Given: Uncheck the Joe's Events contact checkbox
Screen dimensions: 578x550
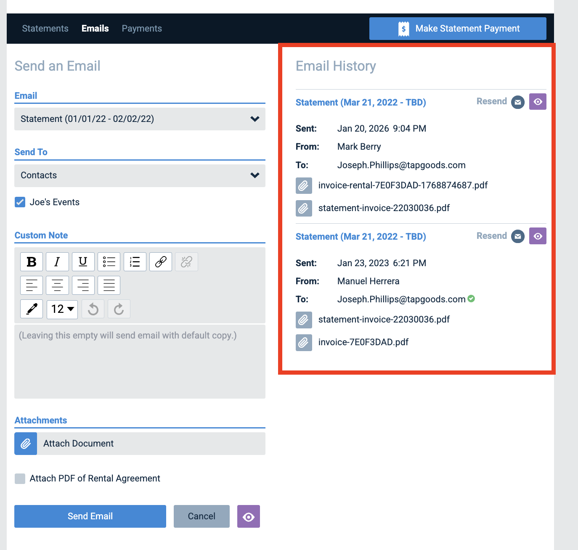Looking at the screenshot, I should point(20,202).
